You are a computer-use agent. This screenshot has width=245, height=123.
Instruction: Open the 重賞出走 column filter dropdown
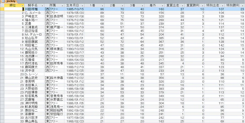(182, 6)
